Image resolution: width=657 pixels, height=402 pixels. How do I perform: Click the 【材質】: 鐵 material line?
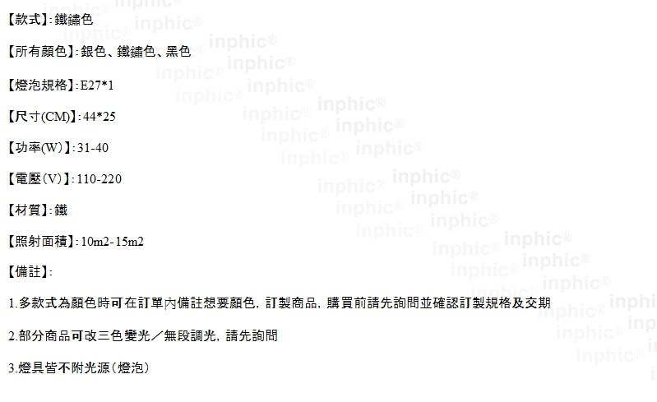38,210
